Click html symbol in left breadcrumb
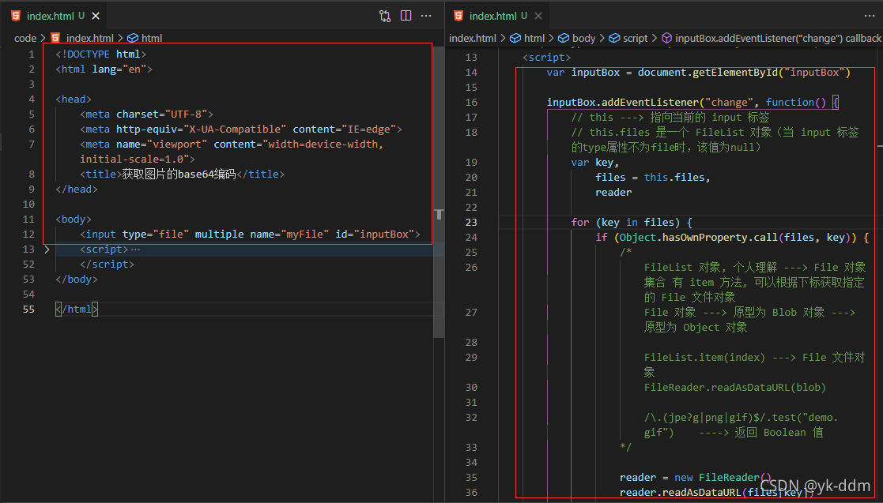The height and width of the screenshot is (503, 883). pyautogui.click(x=145, y=38)
